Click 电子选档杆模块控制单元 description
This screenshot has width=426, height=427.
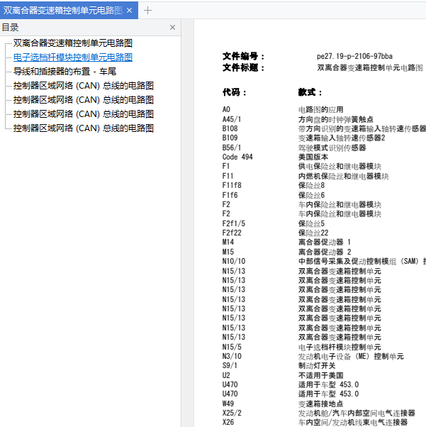(x=340, y=347)
